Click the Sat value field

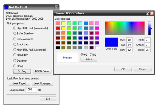129,45
